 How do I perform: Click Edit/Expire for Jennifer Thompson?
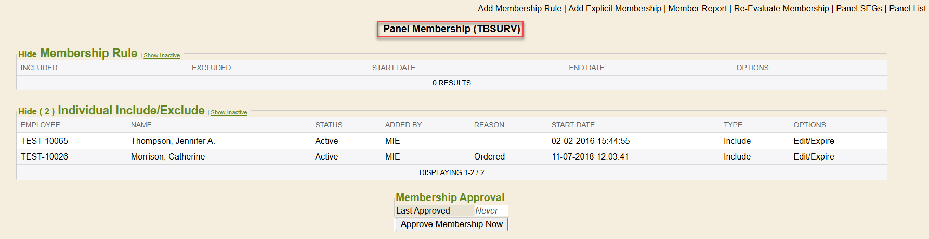pos(814,141)
